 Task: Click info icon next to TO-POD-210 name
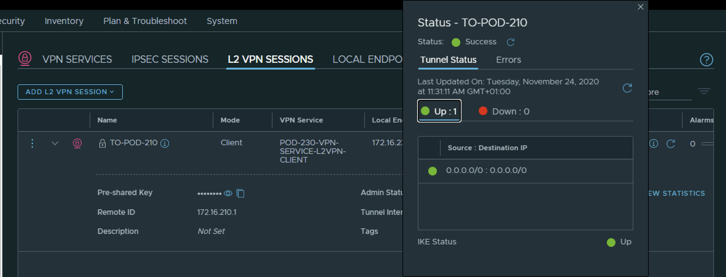click(165, 143)
